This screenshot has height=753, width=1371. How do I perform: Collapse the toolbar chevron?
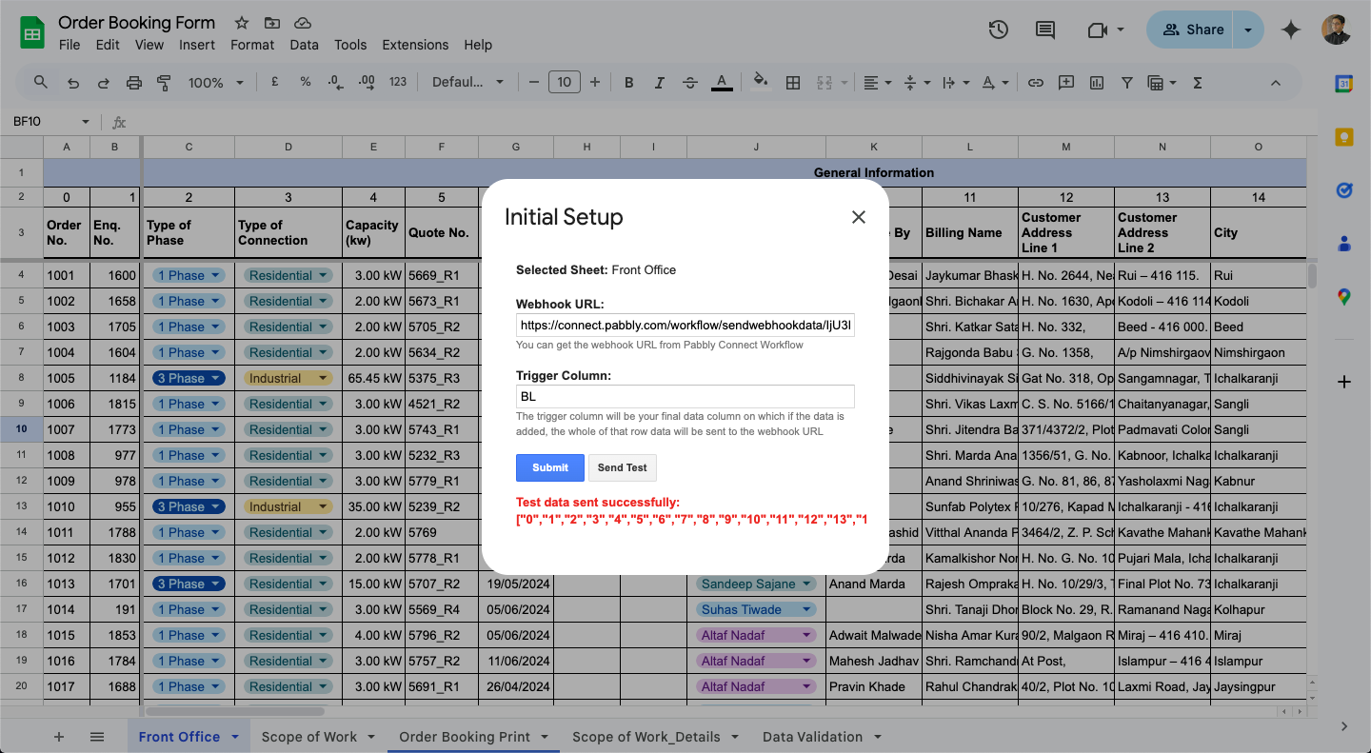(1276, 83)
